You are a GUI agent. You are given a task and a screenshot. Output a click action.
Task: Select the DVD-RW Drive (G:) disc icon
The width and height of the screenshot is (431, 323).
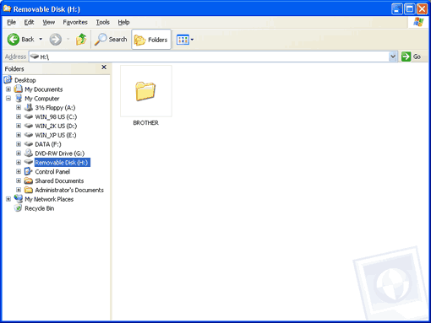click(29, 153)
